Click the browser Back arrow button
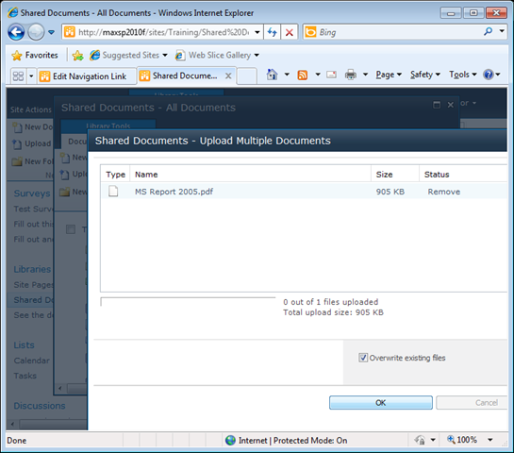 point(16,32)
